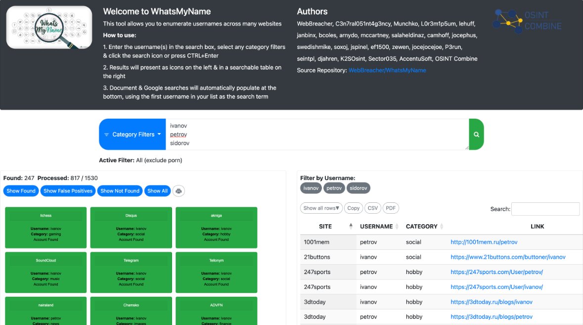Click the SoundCloud result card

click(45, 272)
